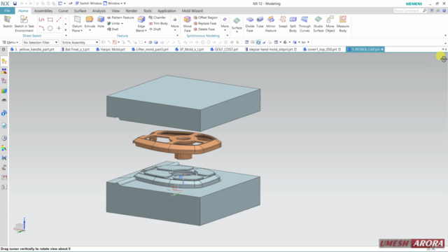Open the File menu
Screen dimensions: 448x252
(7, 10)
